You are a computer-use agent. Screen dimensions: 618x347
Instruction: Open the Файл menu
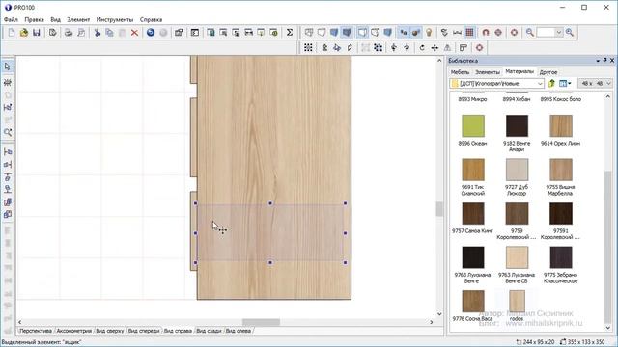tap(11, 19)
